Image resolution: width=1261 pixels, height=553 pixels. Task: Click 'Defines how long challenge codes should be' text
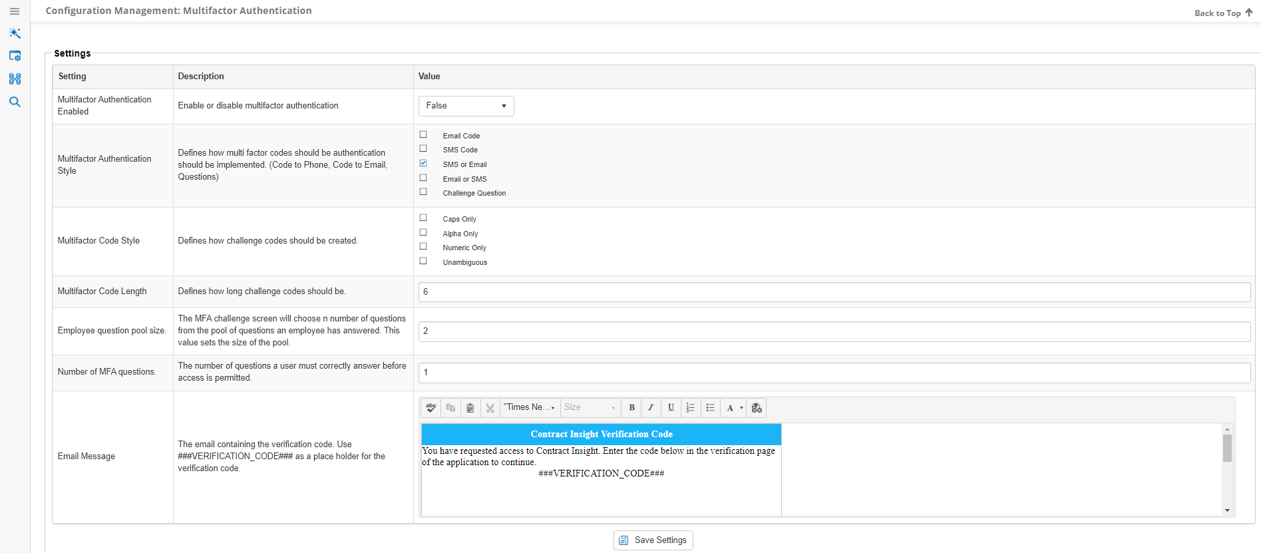tap(262, 291)
